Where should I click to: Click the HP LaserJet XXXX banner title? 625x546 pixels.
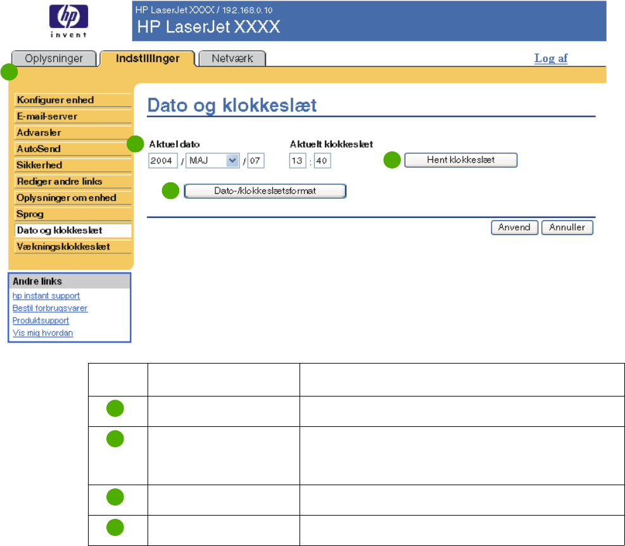click(208, 27)
